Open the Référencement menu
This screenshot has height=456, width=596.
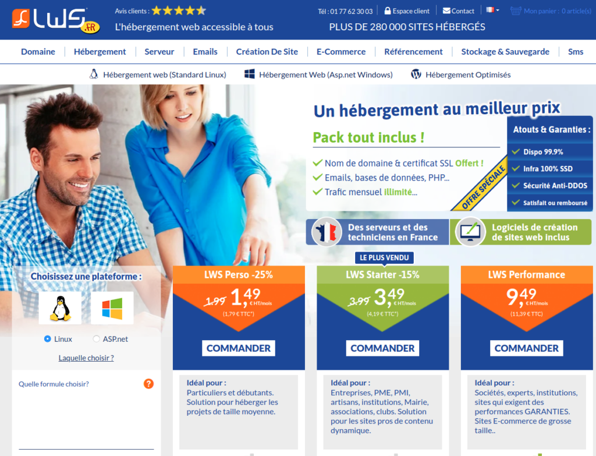pos(413,52)
